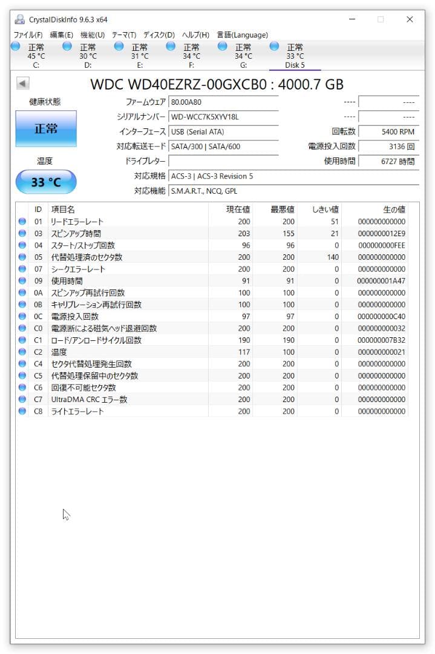Click the セクタ代替処理発生回数 row name
Image resolution: width=435 pixels, height=654 pixels.
click(x=91, y=364)
